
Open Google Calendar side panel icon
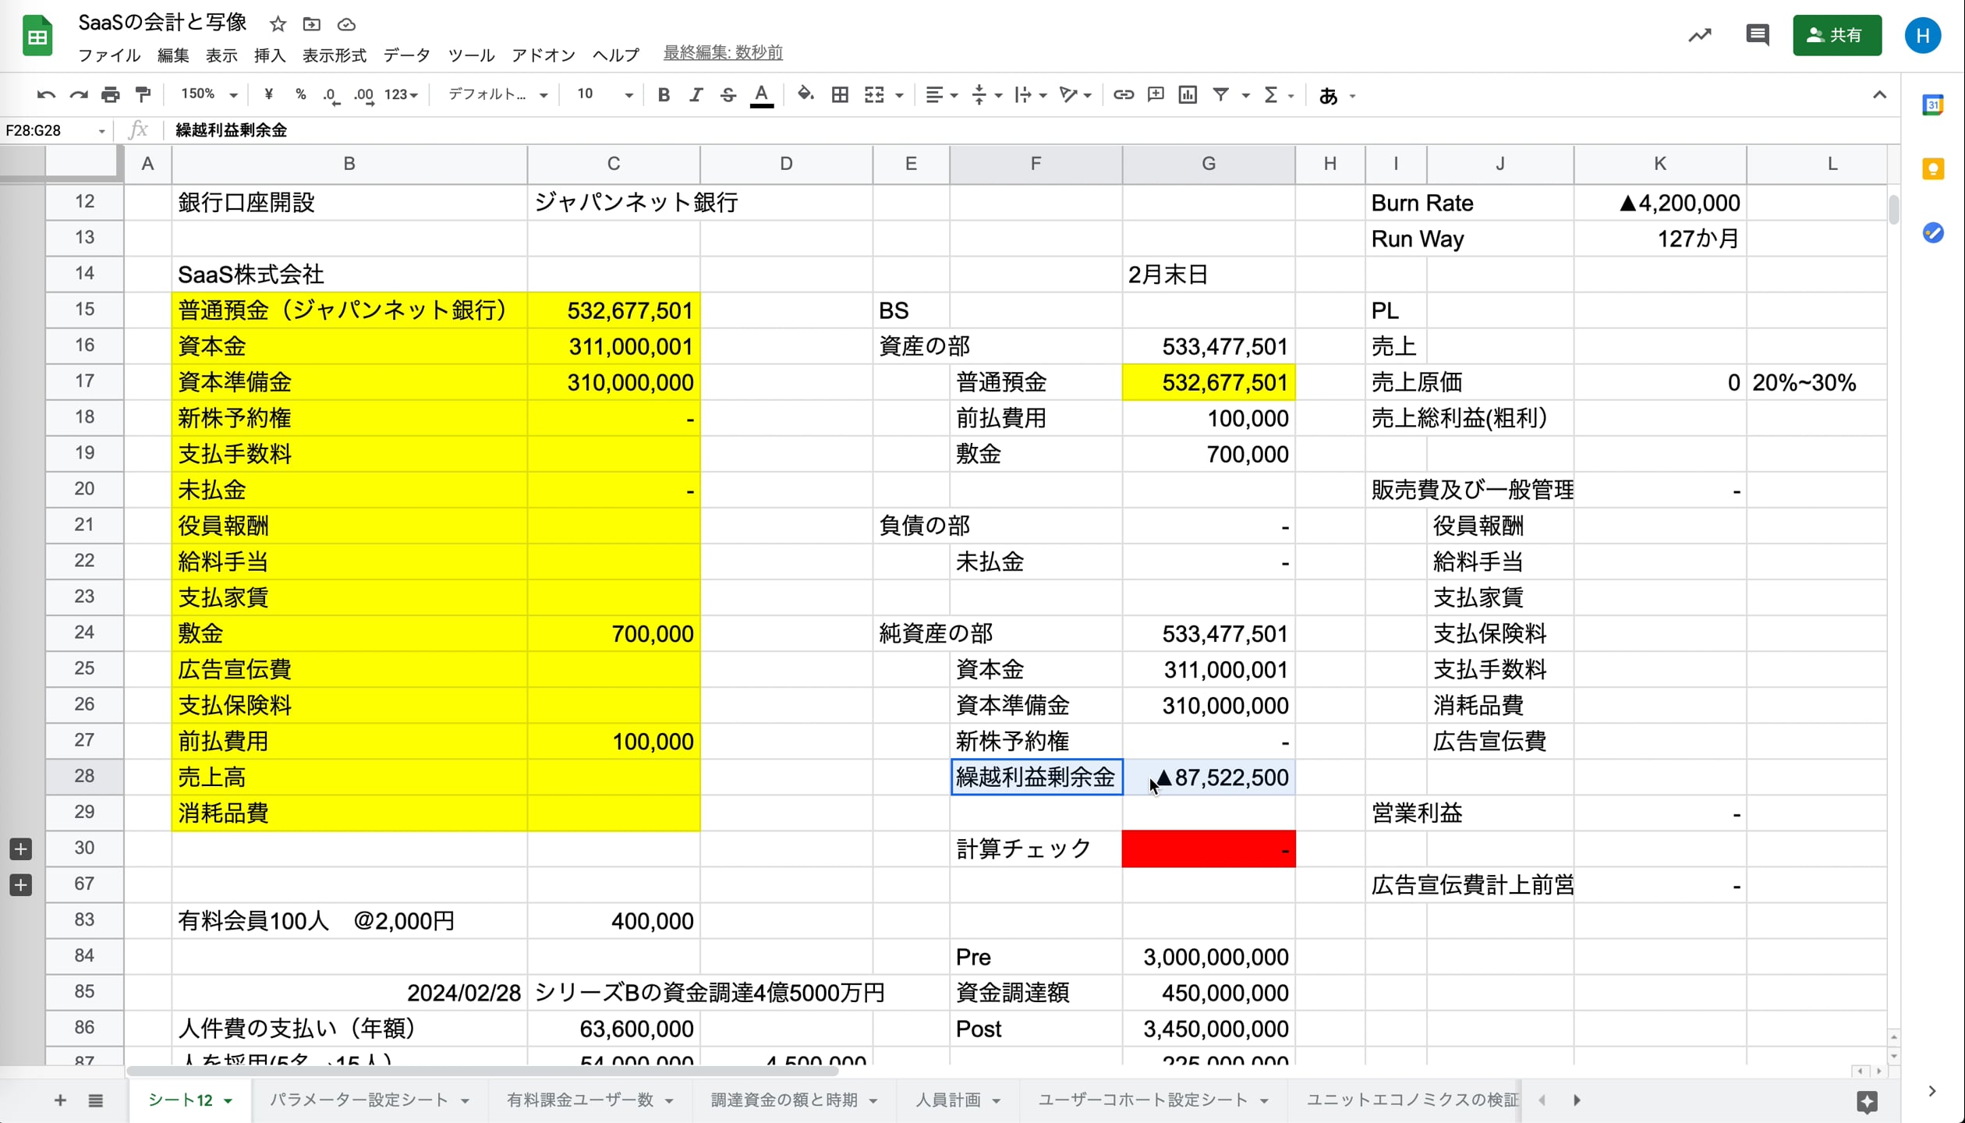[1932, 105]
